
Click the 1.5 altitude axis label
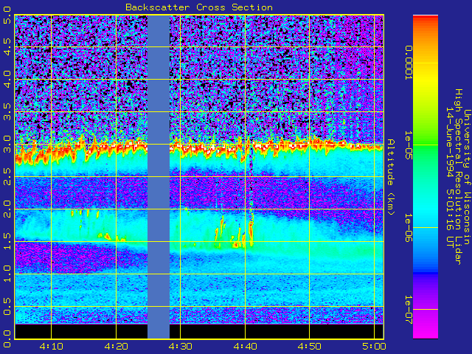pos(7,241)
